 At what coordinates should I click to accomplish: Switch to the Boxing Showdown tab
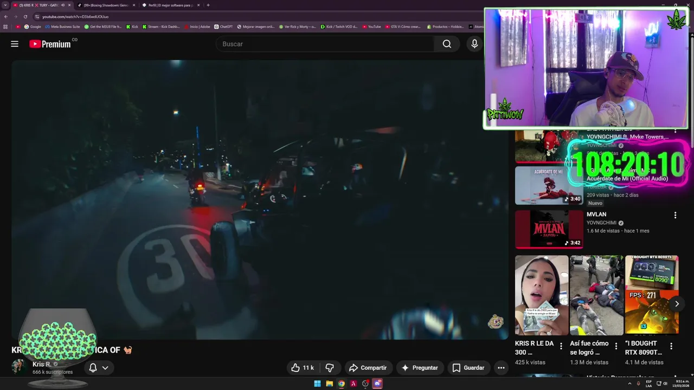[x=106, y=5]
